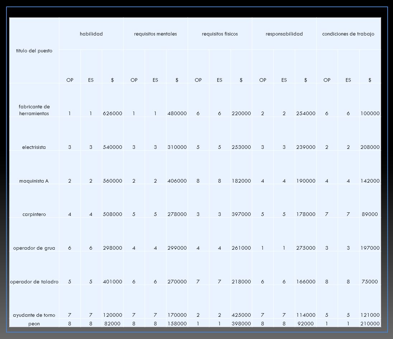Image resolution: width=393 pixels, height=339 pixels.
Task: Click the value 560000
Action: [x=113, y=181]
